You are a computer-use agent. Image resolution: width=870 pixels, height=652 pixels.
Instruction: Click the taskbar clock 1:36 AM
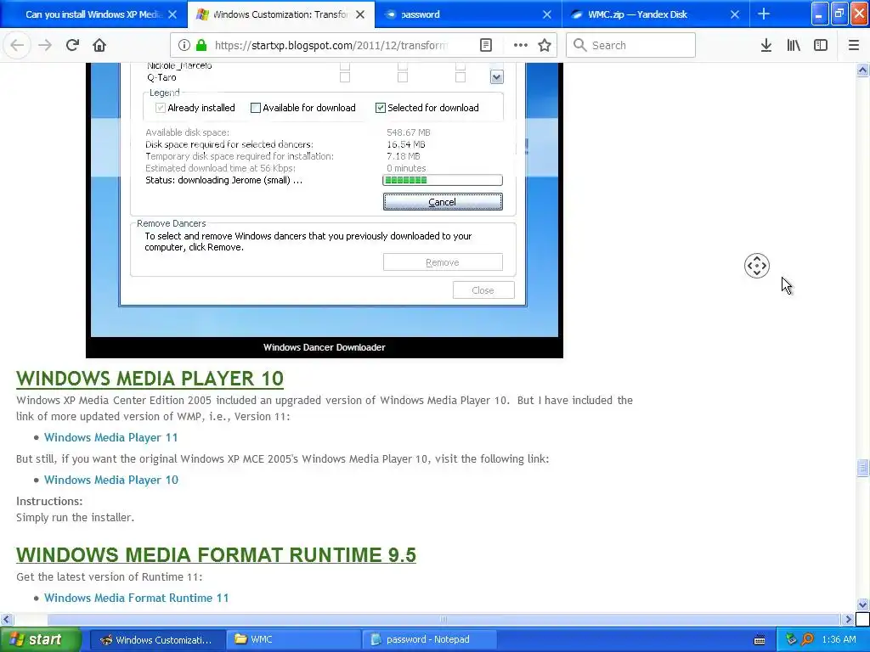pos(839,640)
